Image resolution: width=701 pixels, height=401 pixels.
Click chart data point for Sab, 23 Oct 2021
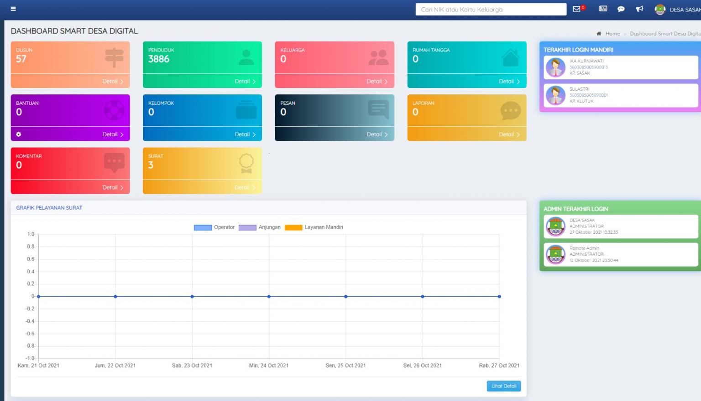(x=192, y=297)
